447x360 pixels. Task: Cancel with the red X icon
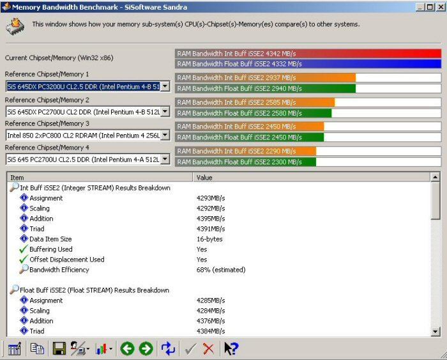tap(209, 349)
